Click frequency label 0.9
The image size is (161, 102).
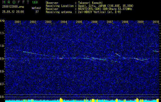point(2,59)
